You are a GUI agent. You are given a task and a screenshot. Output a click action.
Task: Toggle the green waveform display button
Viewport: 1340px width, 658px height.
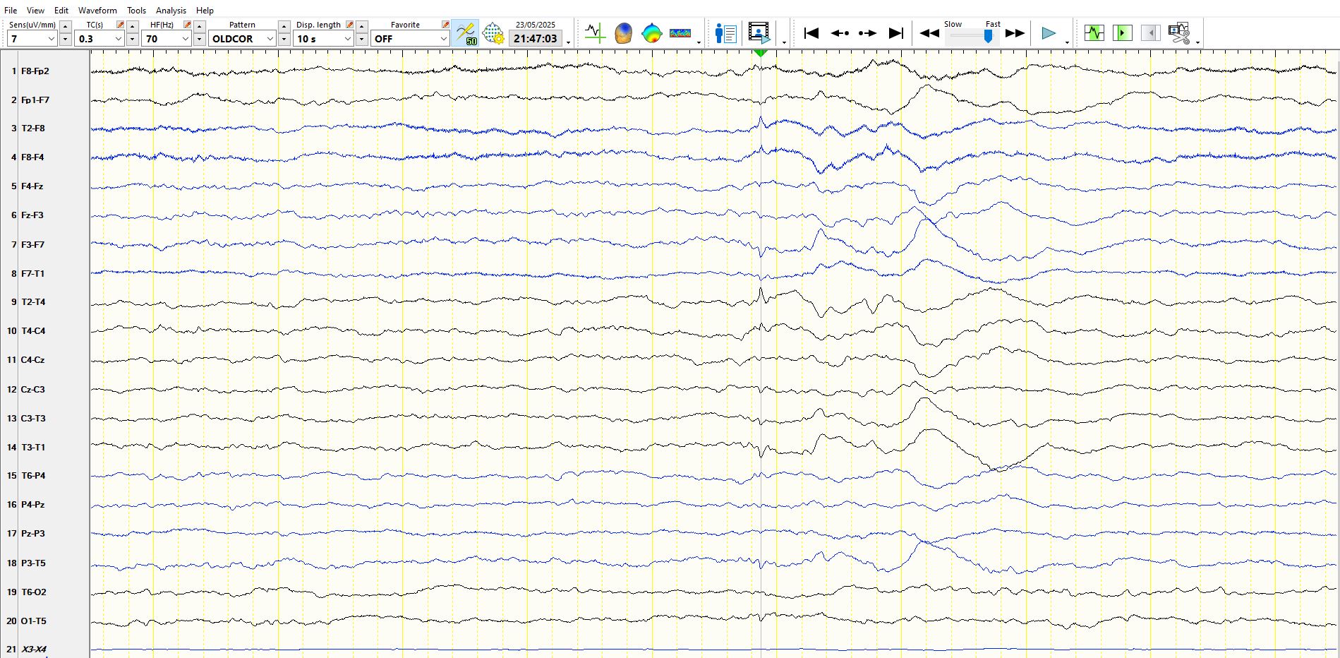pos(1094,33)
